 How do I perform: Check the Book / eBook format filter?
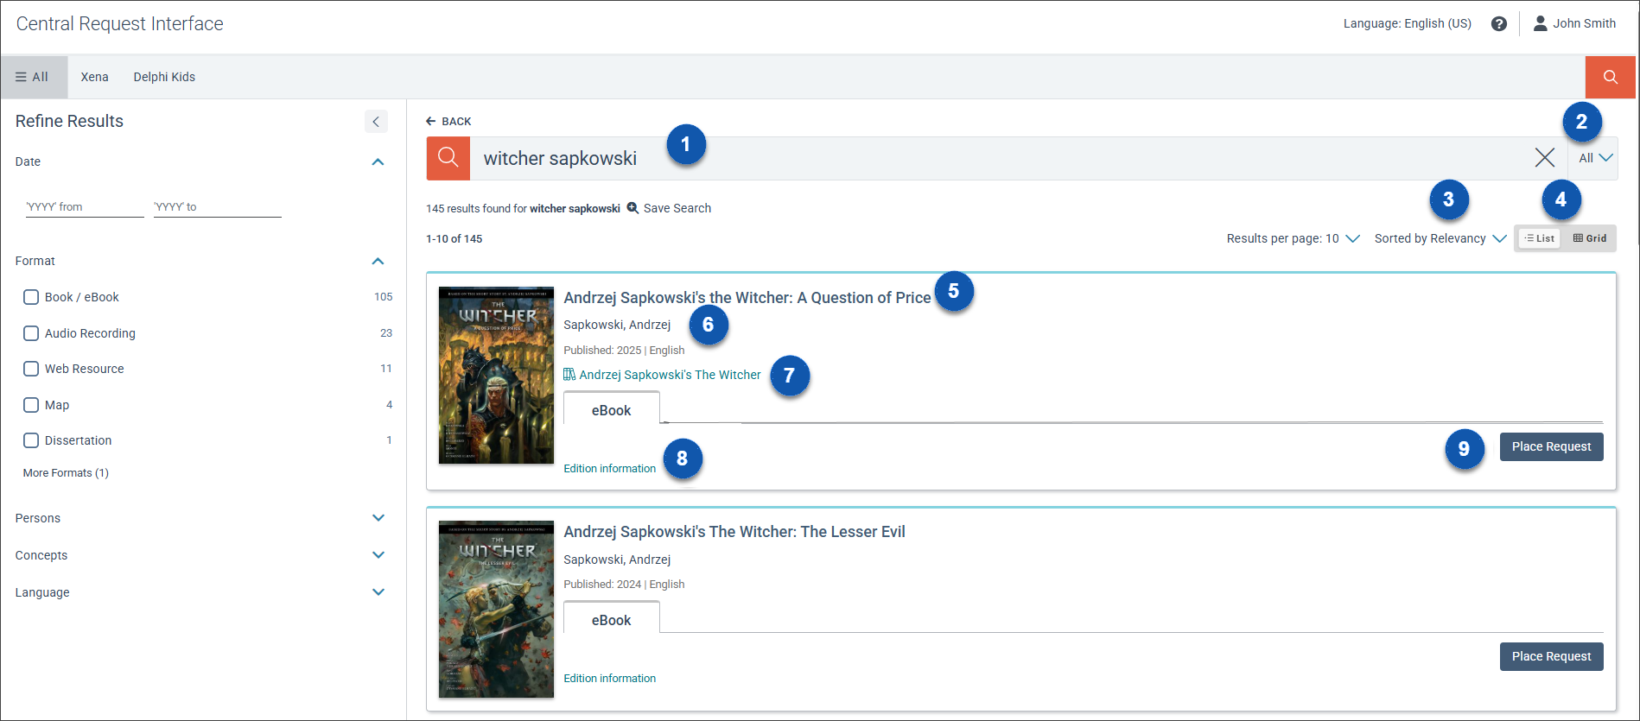(x=31, y=297)
